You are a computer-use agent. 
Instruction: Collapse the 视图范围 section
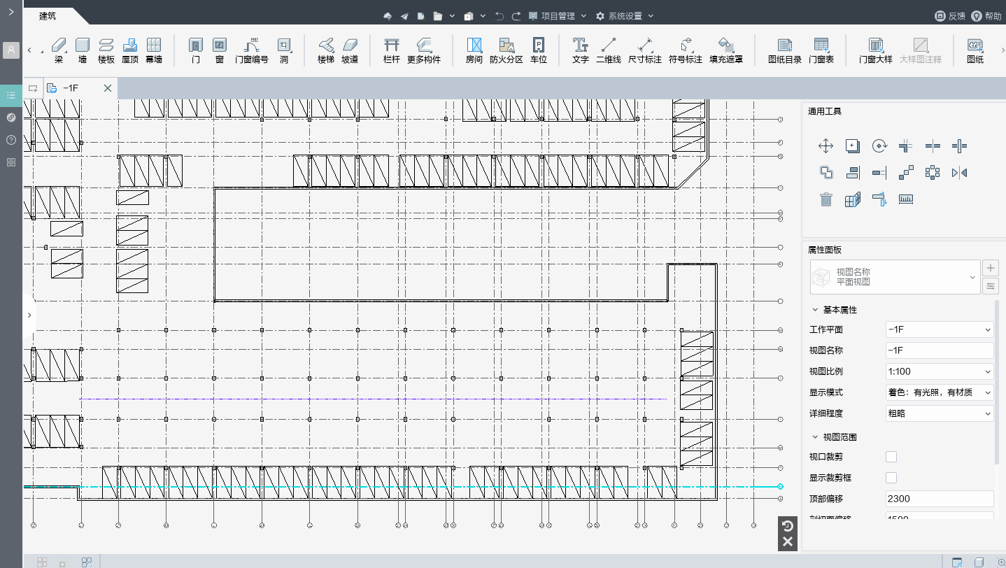click(x=815, y=437)
